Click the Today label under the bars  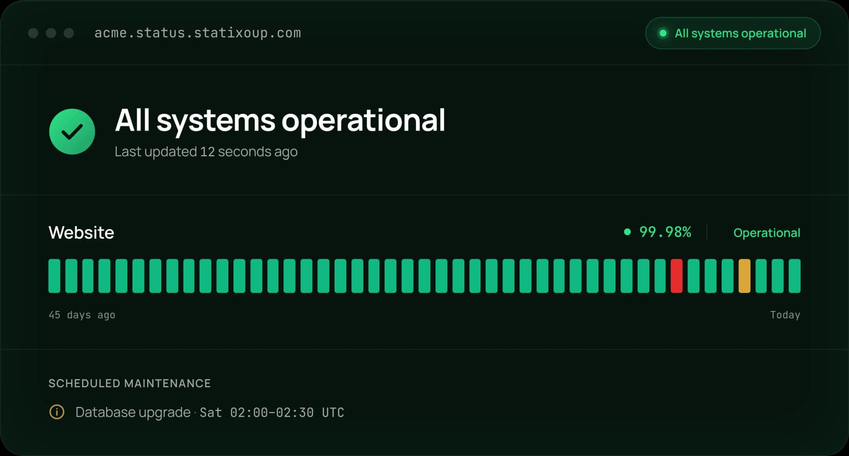(x=785, y=315)
